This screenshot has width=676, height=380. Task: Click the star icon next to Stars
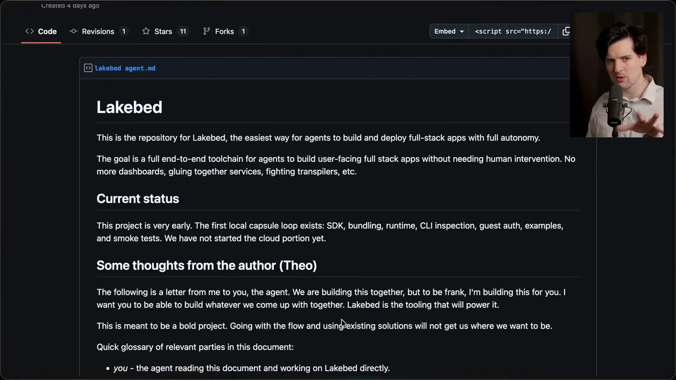(146, 31)
